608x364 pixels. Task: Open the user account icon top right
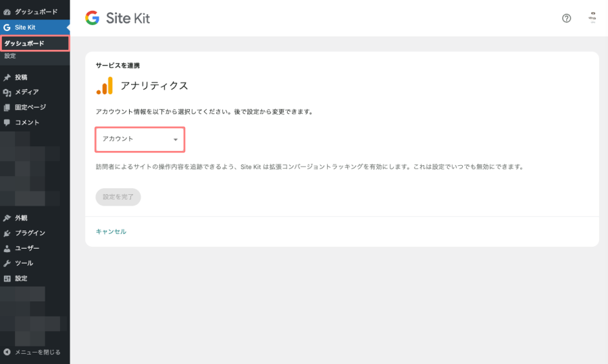[592, 18]
